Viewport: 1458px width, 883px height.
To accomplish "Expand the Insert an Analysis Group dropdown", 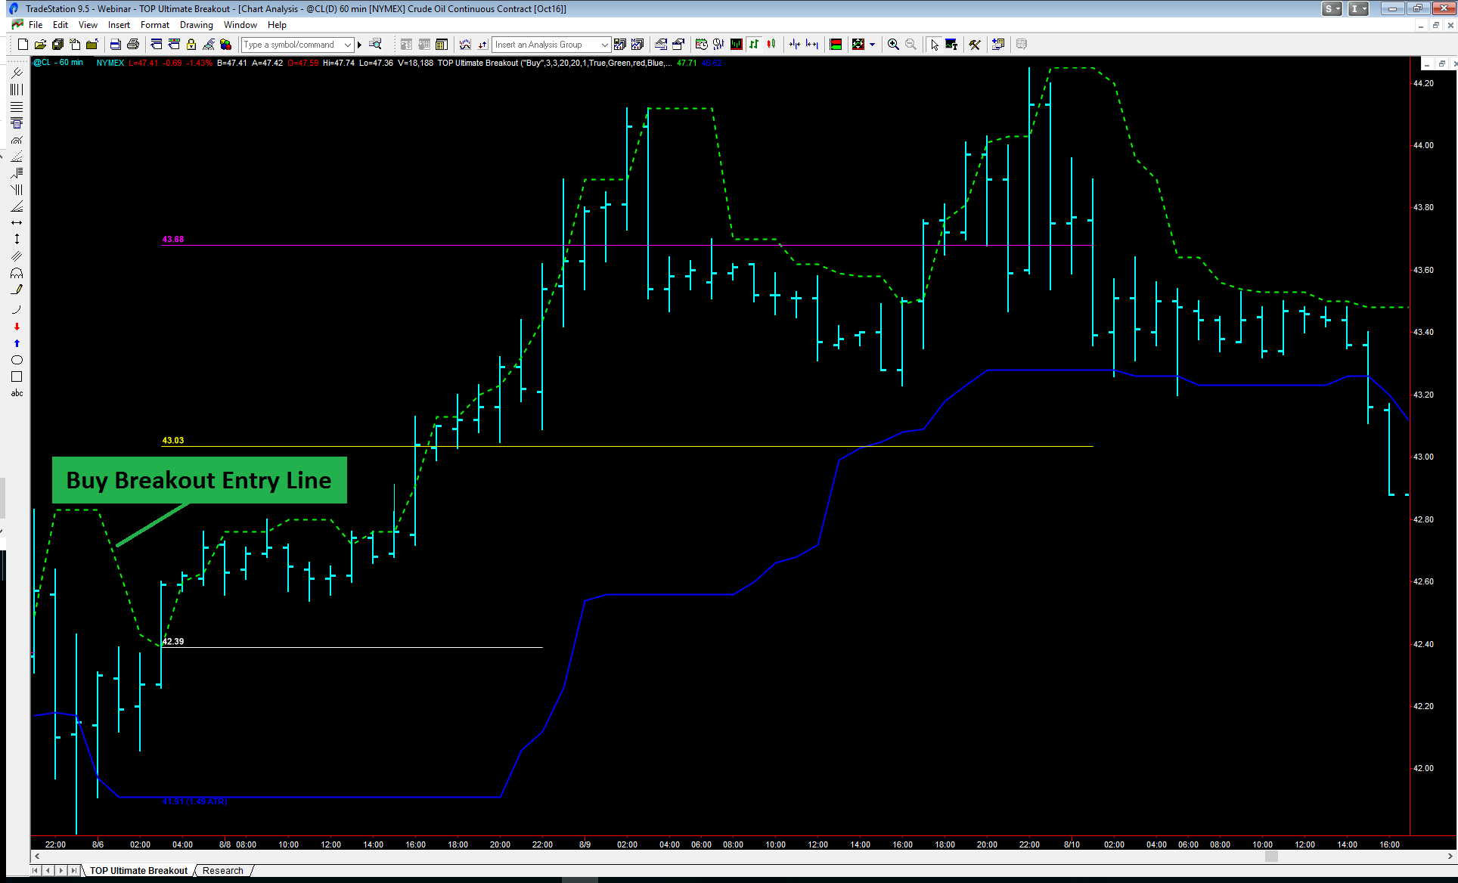I will [604, 45].
